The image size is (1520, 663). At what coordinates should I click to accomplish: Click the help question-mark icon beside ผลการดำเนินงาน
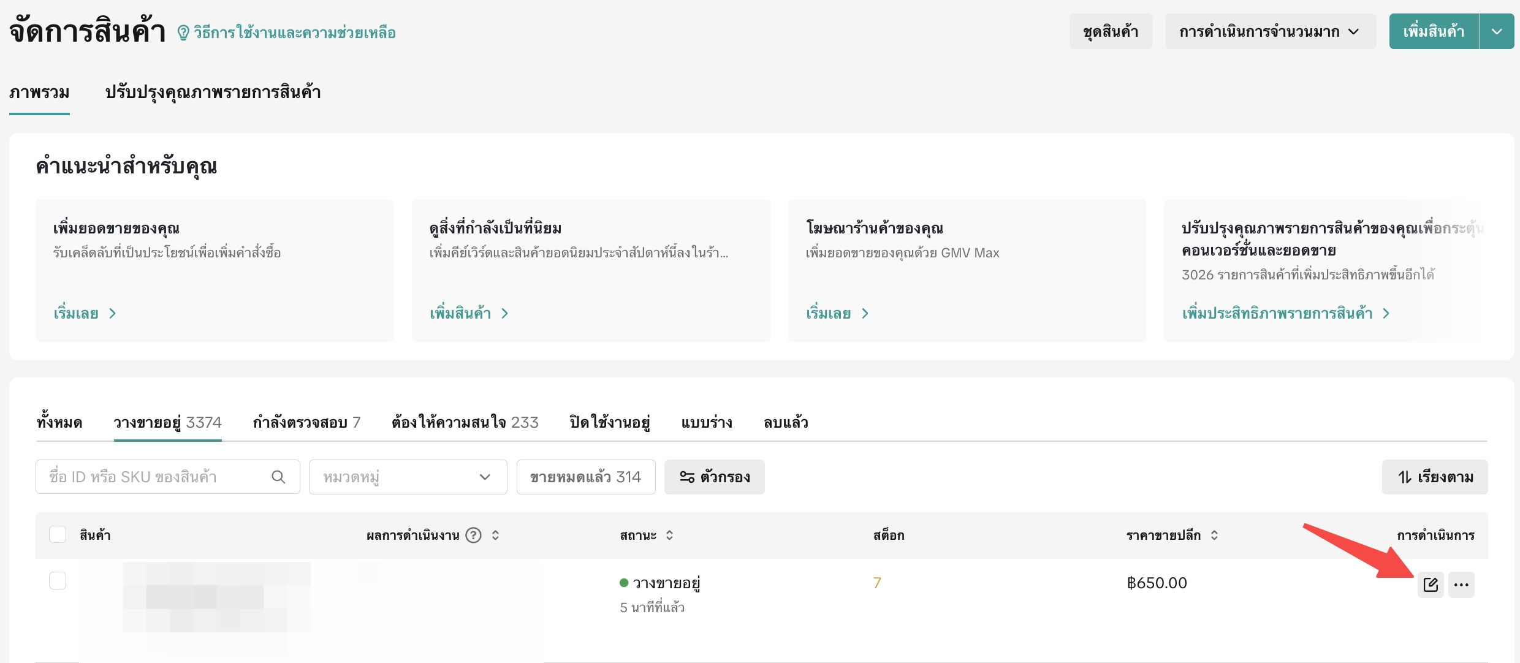point(473,535)
